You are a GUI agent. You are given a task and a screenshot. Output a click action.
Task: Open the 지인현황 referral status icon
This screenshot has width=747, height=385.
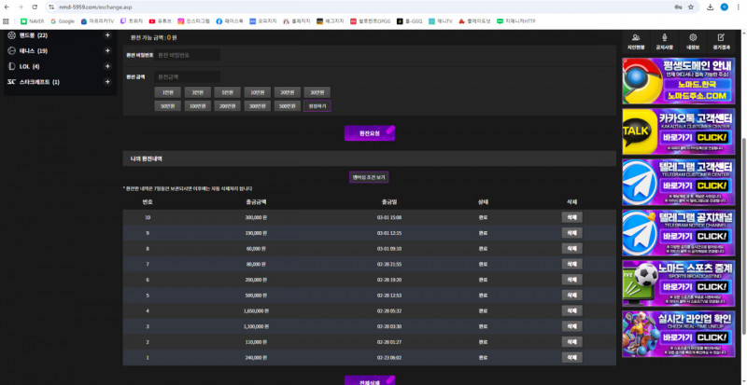pos(636,40)
